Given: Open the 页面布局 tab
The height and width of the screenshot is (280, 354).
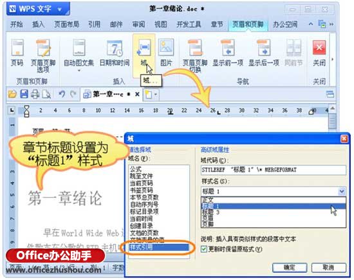Looking at the screenshot, I should point(66,24).
